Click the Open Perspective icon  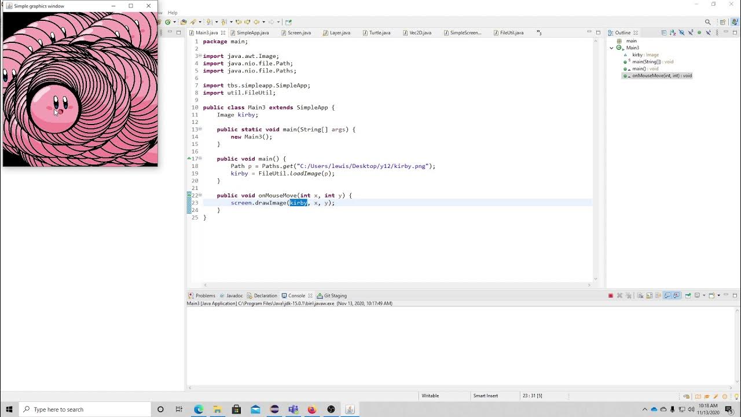point(722,22)
